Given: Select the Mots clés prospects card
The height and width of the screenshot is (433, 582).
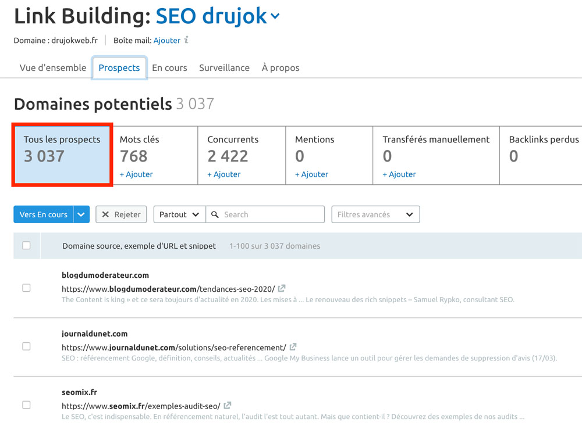Looking at the screenshot, I should point(155,155).
